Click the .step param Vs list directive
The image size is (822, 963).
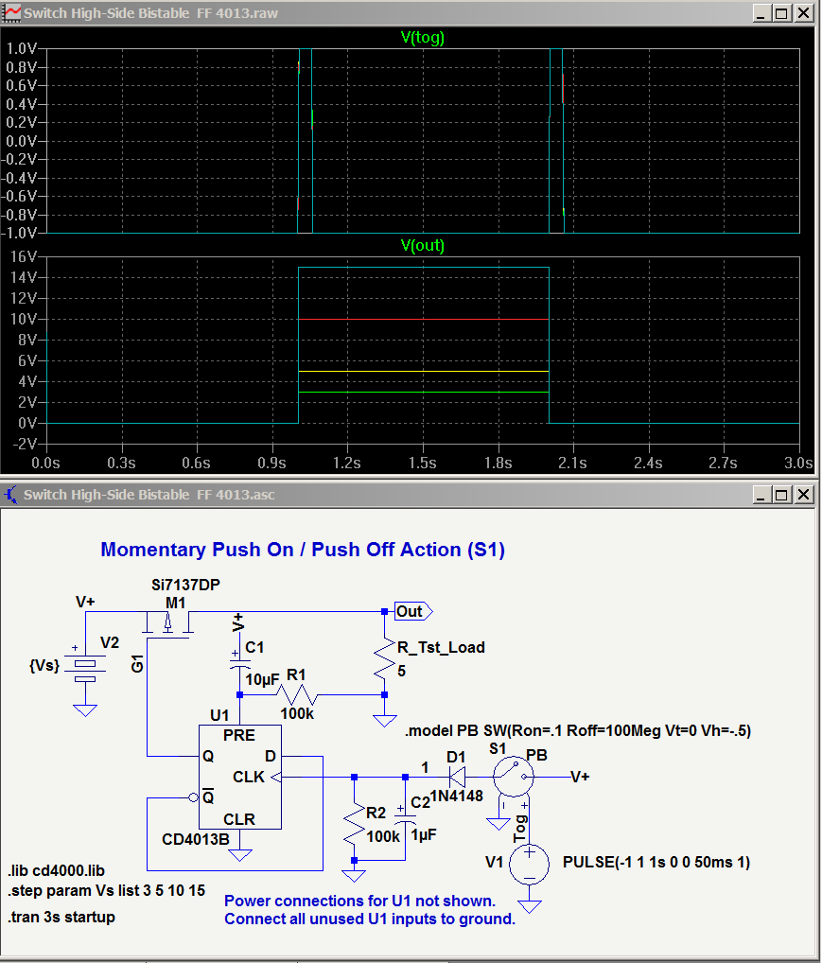pos(106,890)
